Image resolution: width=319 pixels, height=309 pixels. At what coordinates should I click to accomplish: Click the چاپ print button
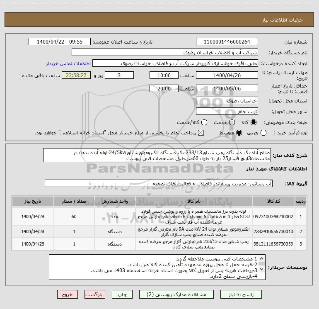[122, 294]
